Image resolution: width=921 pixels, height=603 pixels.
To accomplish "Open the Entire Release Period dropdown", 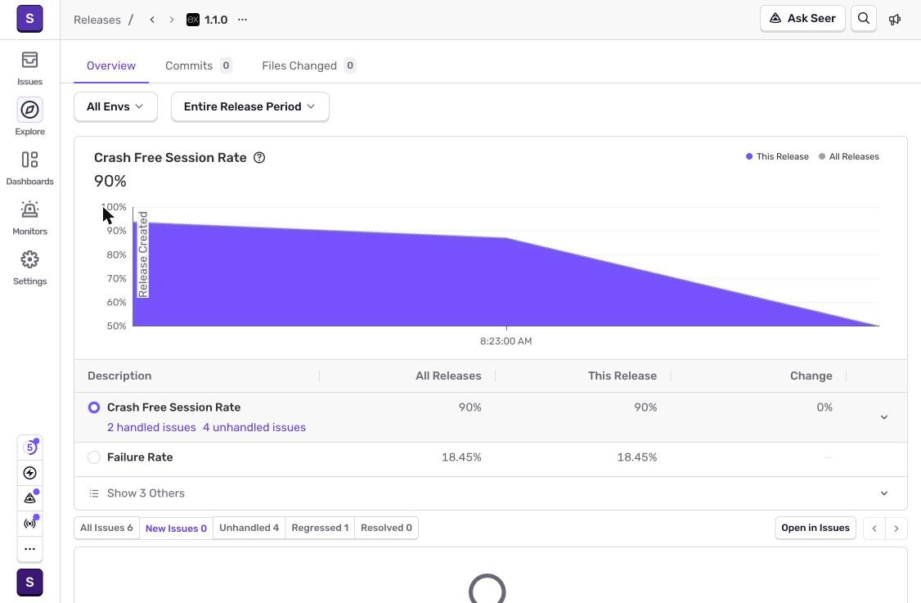I will click(x=249, y=106).
